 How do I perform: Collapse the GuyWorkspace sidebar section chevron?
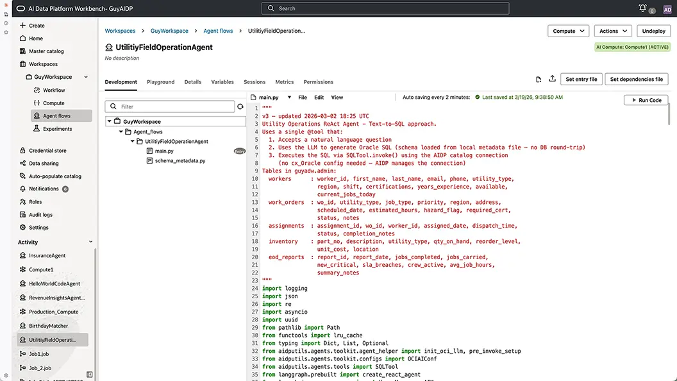86,77
